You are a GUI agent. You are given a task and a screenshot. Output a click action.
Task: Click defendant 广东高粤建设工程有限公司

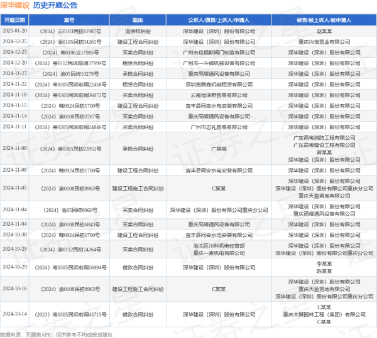click(x=324, y=145)
